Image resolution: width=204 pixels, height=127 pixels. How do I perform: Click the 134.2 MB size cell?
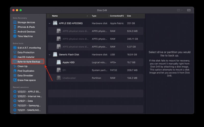(x=132, y=78)
